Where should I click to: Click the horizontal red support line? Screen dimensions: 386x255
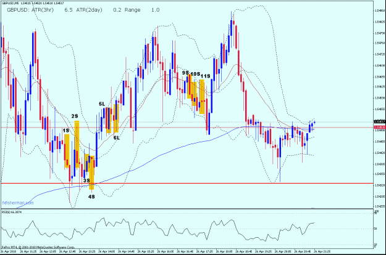(187, 183)
